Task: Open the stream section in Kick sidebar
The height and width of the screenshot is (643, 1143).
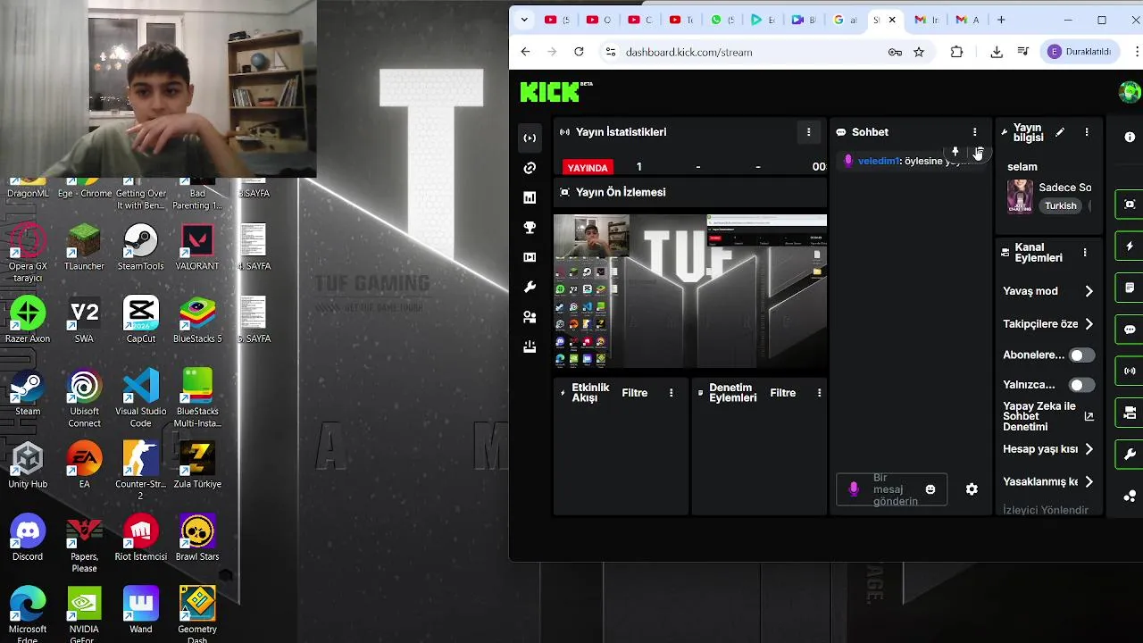Action: click(530, 138)
